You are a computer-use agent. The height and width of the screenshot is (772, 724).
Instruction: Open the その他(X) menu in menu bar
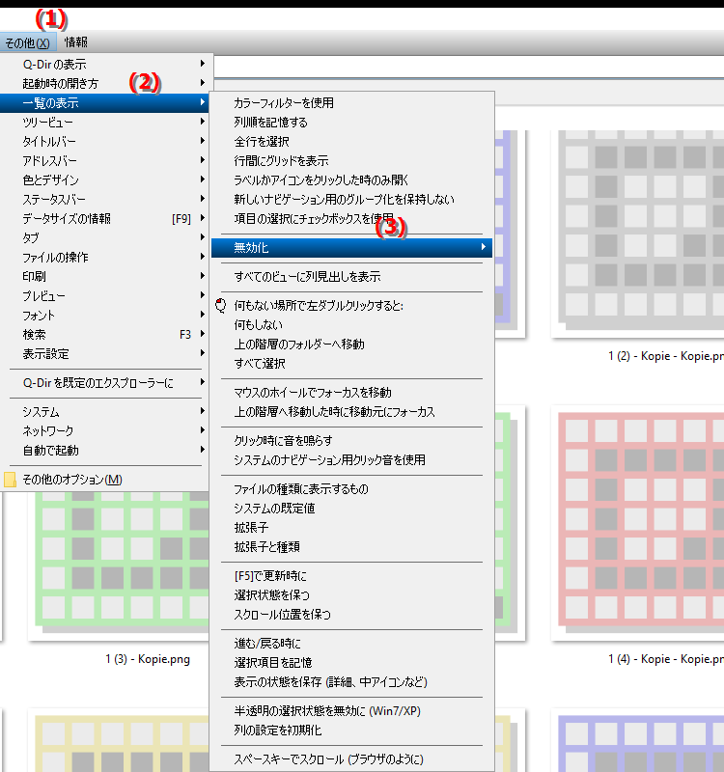coord(28,42)
